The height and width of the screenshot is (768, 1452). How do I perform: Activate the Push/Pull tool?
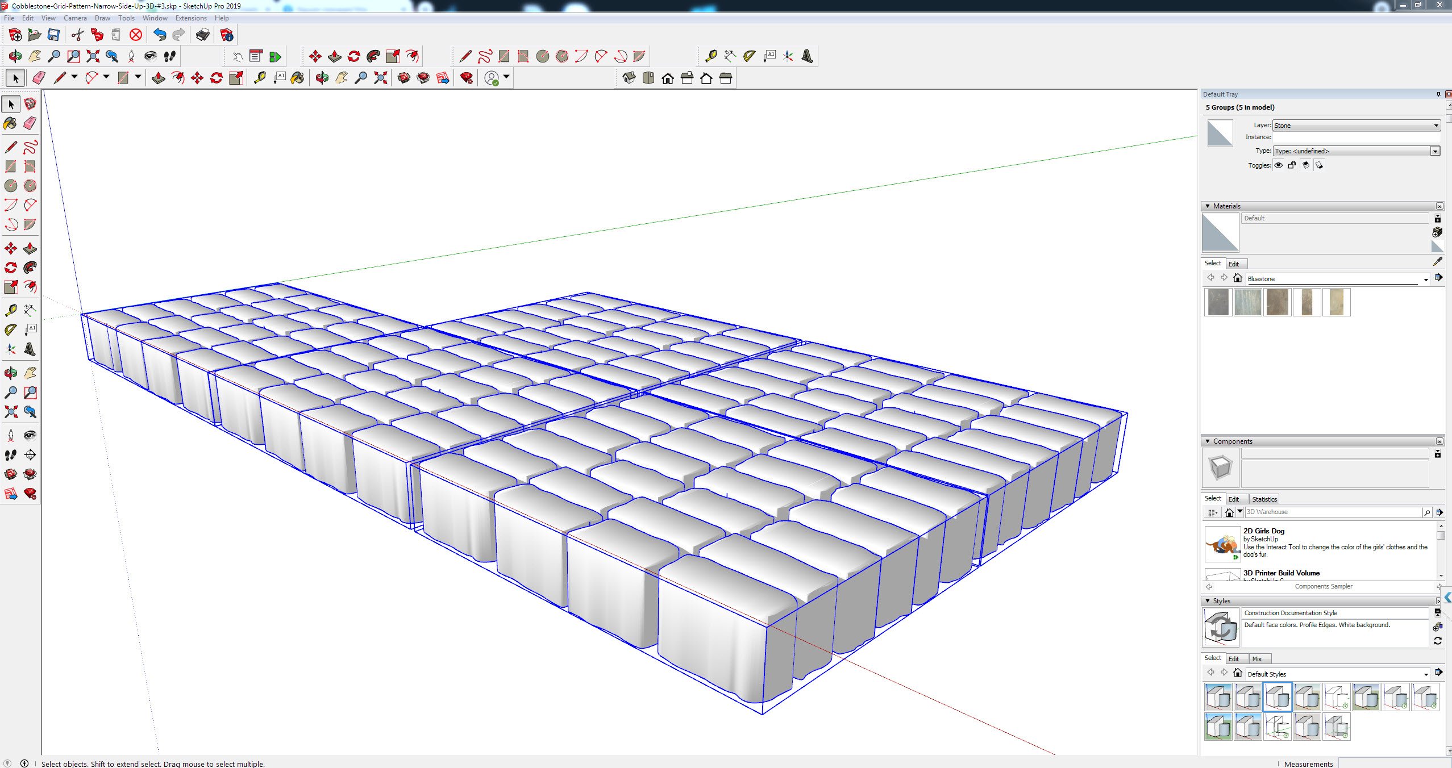[158, 78]
